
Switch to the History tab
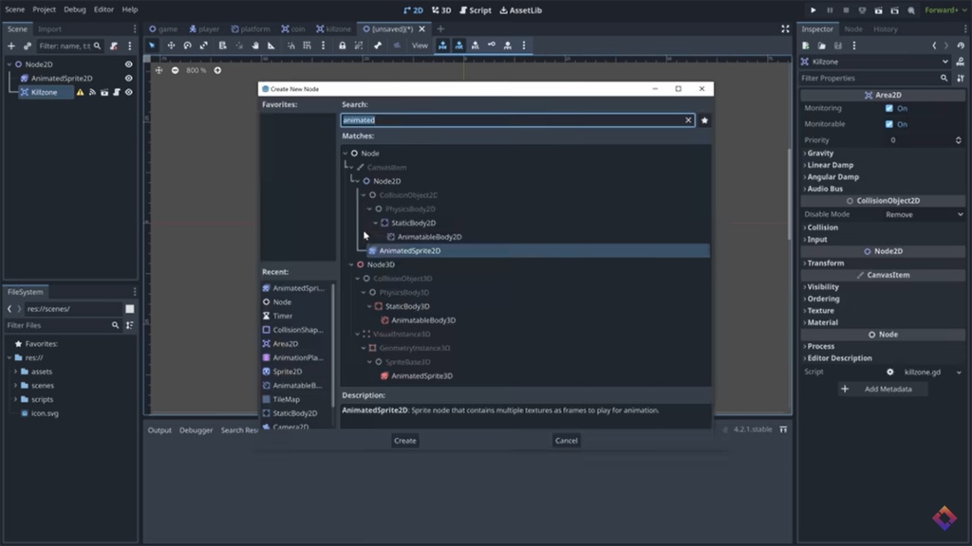point(885,29)
